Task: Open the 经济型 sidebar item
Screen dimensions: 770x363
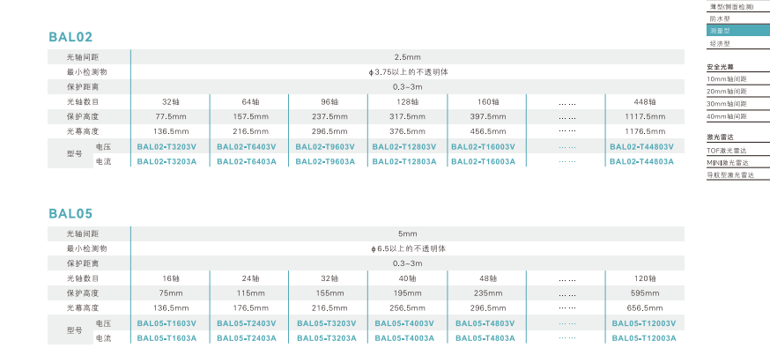Action: (720, 43)
